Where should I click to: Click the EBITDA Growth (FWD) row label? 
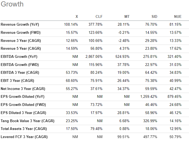(19, 65)
